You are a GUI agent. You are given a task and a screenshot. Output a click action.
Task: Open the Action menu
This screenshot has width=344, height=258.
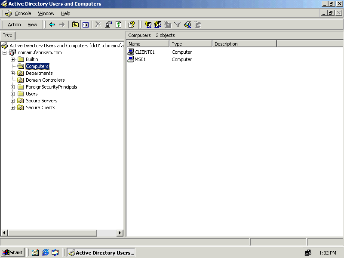[x=14, y=25]
